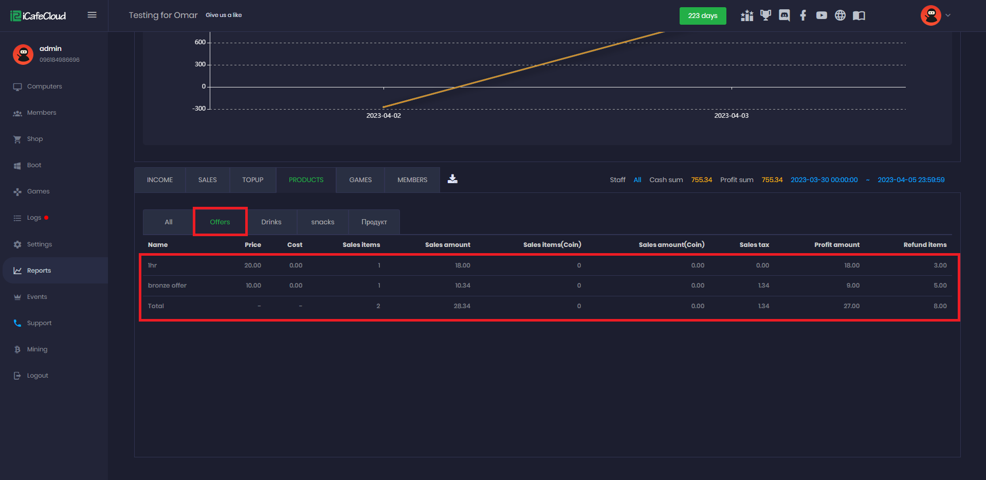The height and width of the screenshot is (480, 986).
Task: Expand the admin avatar dropdown arrow
Action: 948,15
